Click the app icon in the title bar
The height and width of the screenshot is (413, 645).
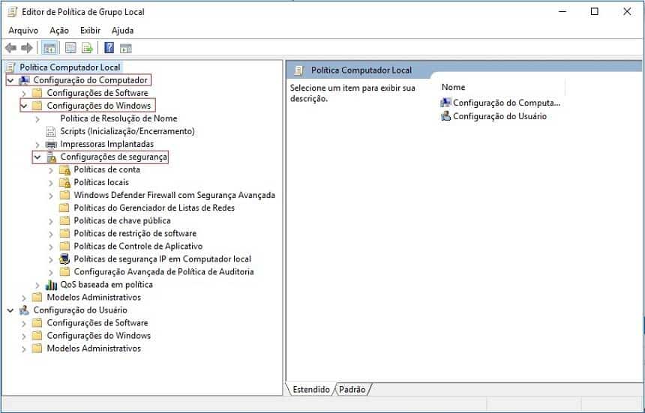pos(13,12)
